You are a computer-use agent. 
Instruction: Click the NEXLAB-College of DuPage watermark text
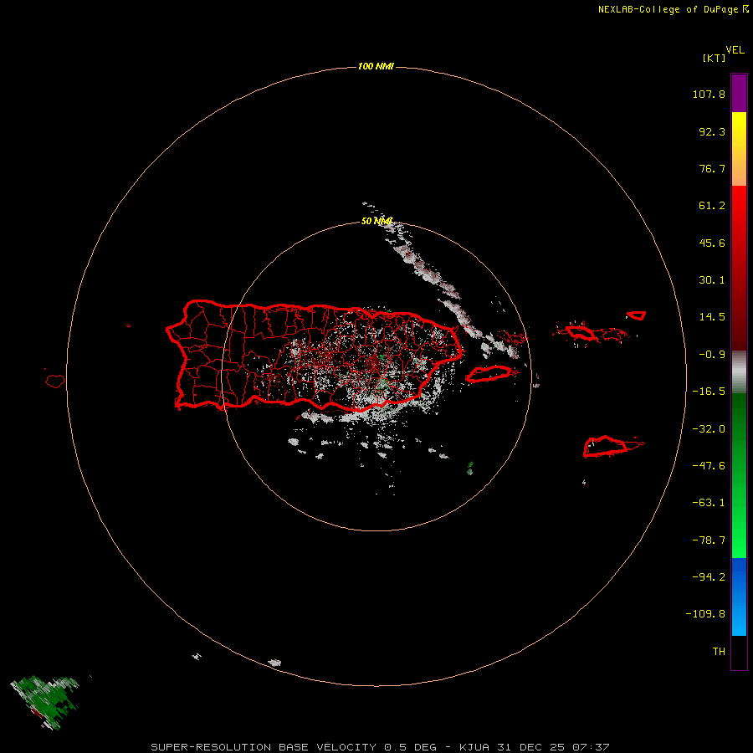(x=674, y=9)
